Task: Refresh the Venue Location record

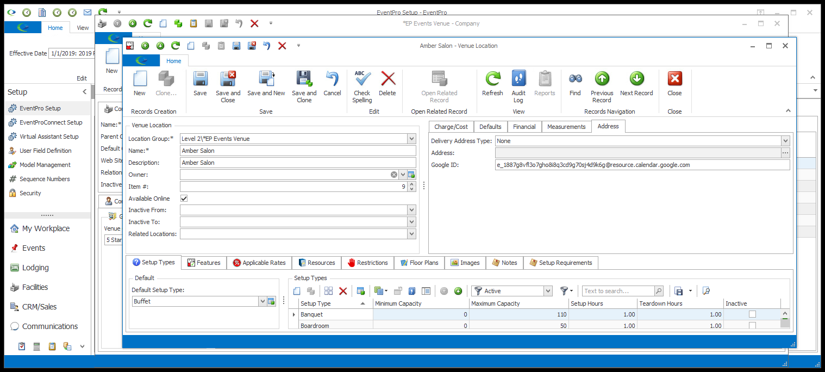Action: (x=492, y=84)
